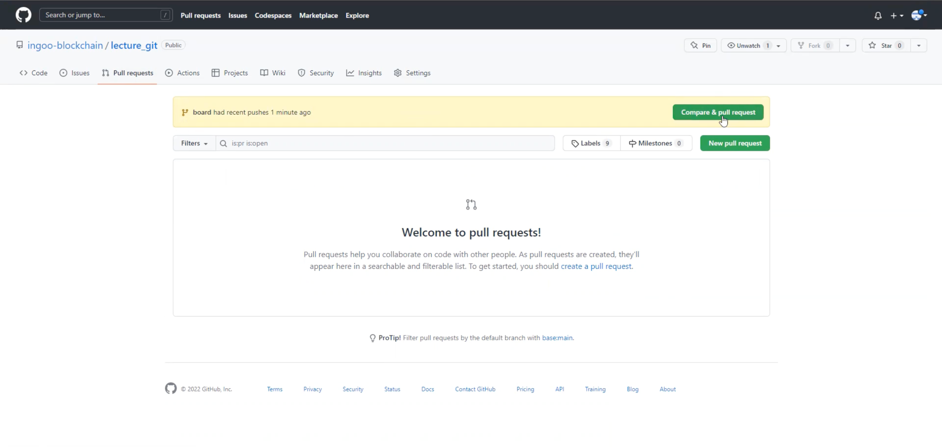Open the plus create-new dropdown
This screenshot has height=447, width=942.
896,16
